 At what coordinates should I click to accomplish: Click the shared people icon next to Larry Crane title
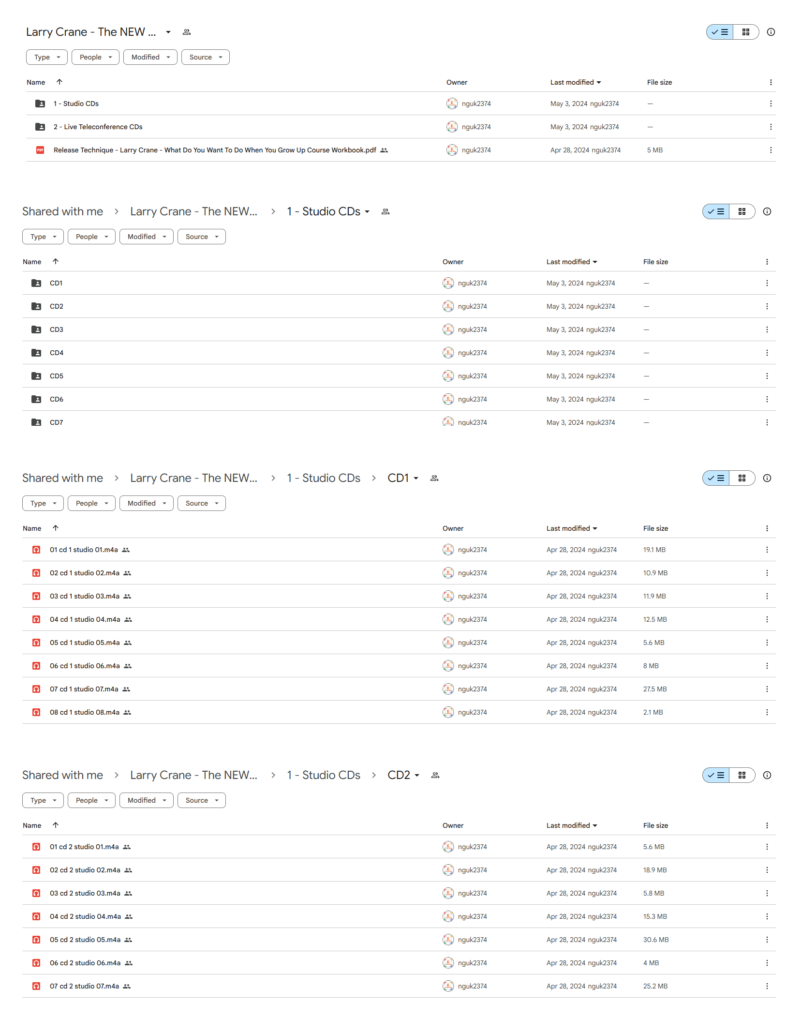point(187,32)
